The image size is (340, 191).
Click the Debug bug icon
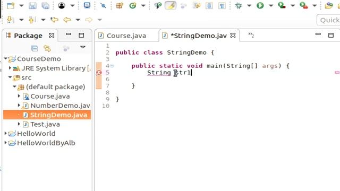(239, 5)
